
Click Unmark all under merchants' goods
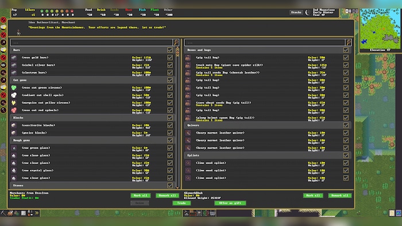[168, 196]
